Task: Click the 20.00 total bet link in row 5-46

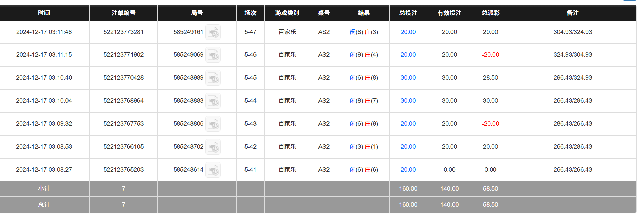Action: click(x=408, y=55)
